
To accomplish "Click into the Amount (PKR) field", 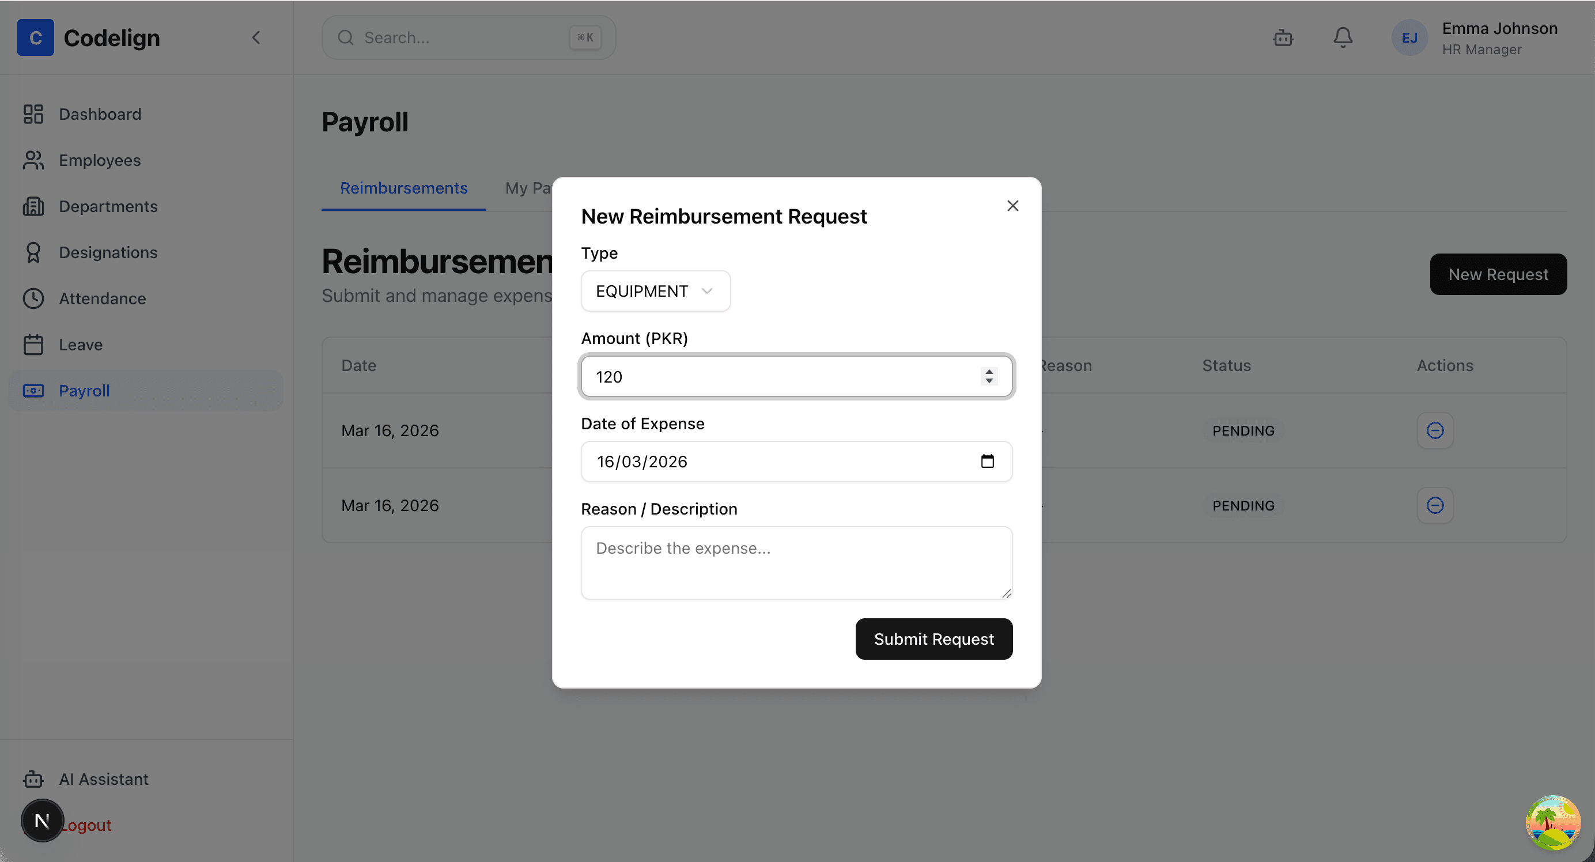I will (x=780, y=376).
